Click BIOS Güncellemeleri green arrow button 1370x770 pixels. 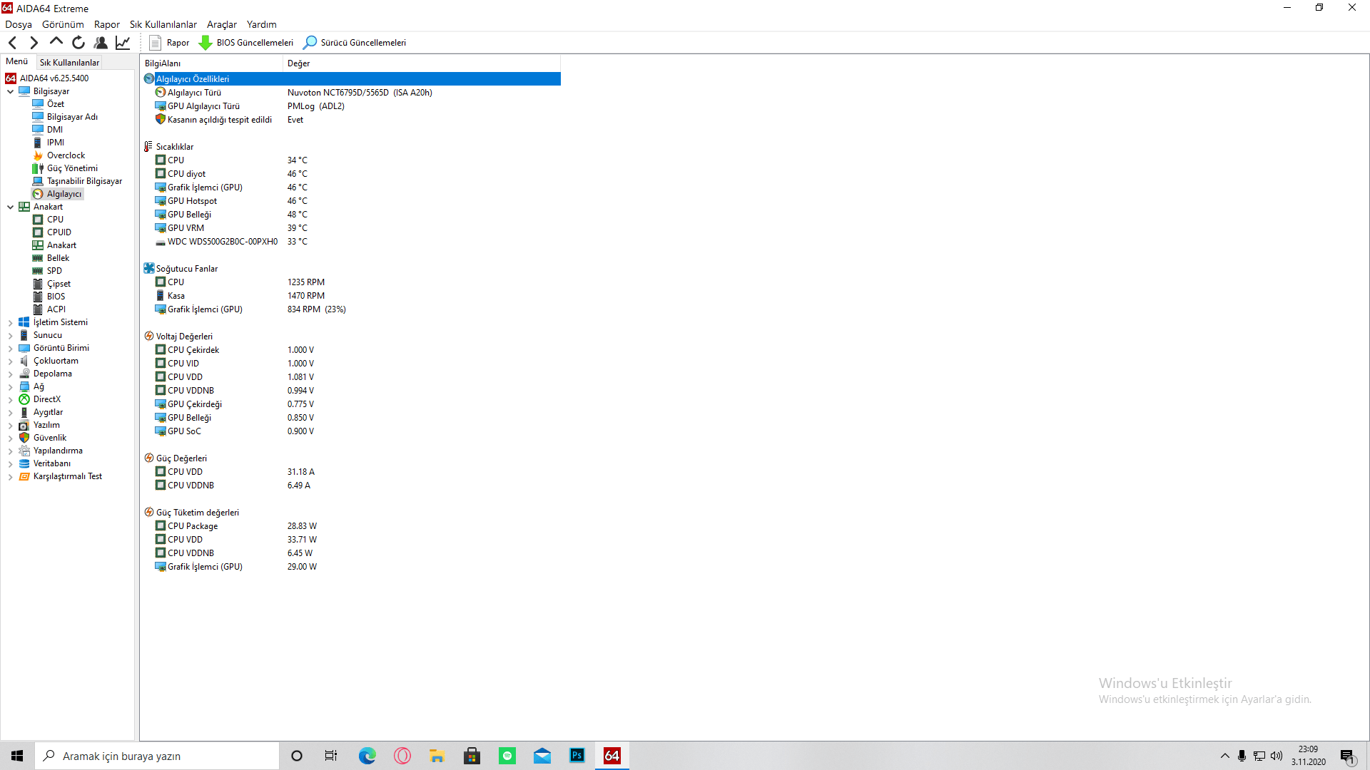click(246, 43)
